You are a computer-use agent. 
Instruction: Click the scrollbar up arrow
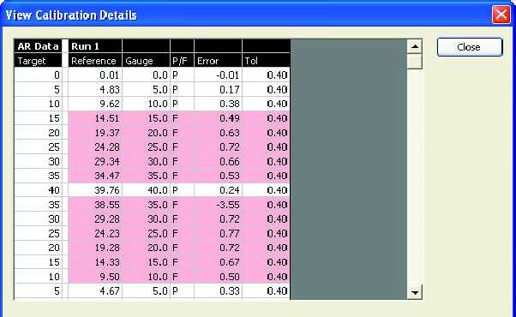(415, 46)
